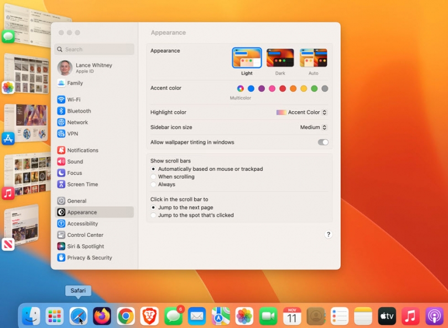Launch Firefox from the Dock

102,316
